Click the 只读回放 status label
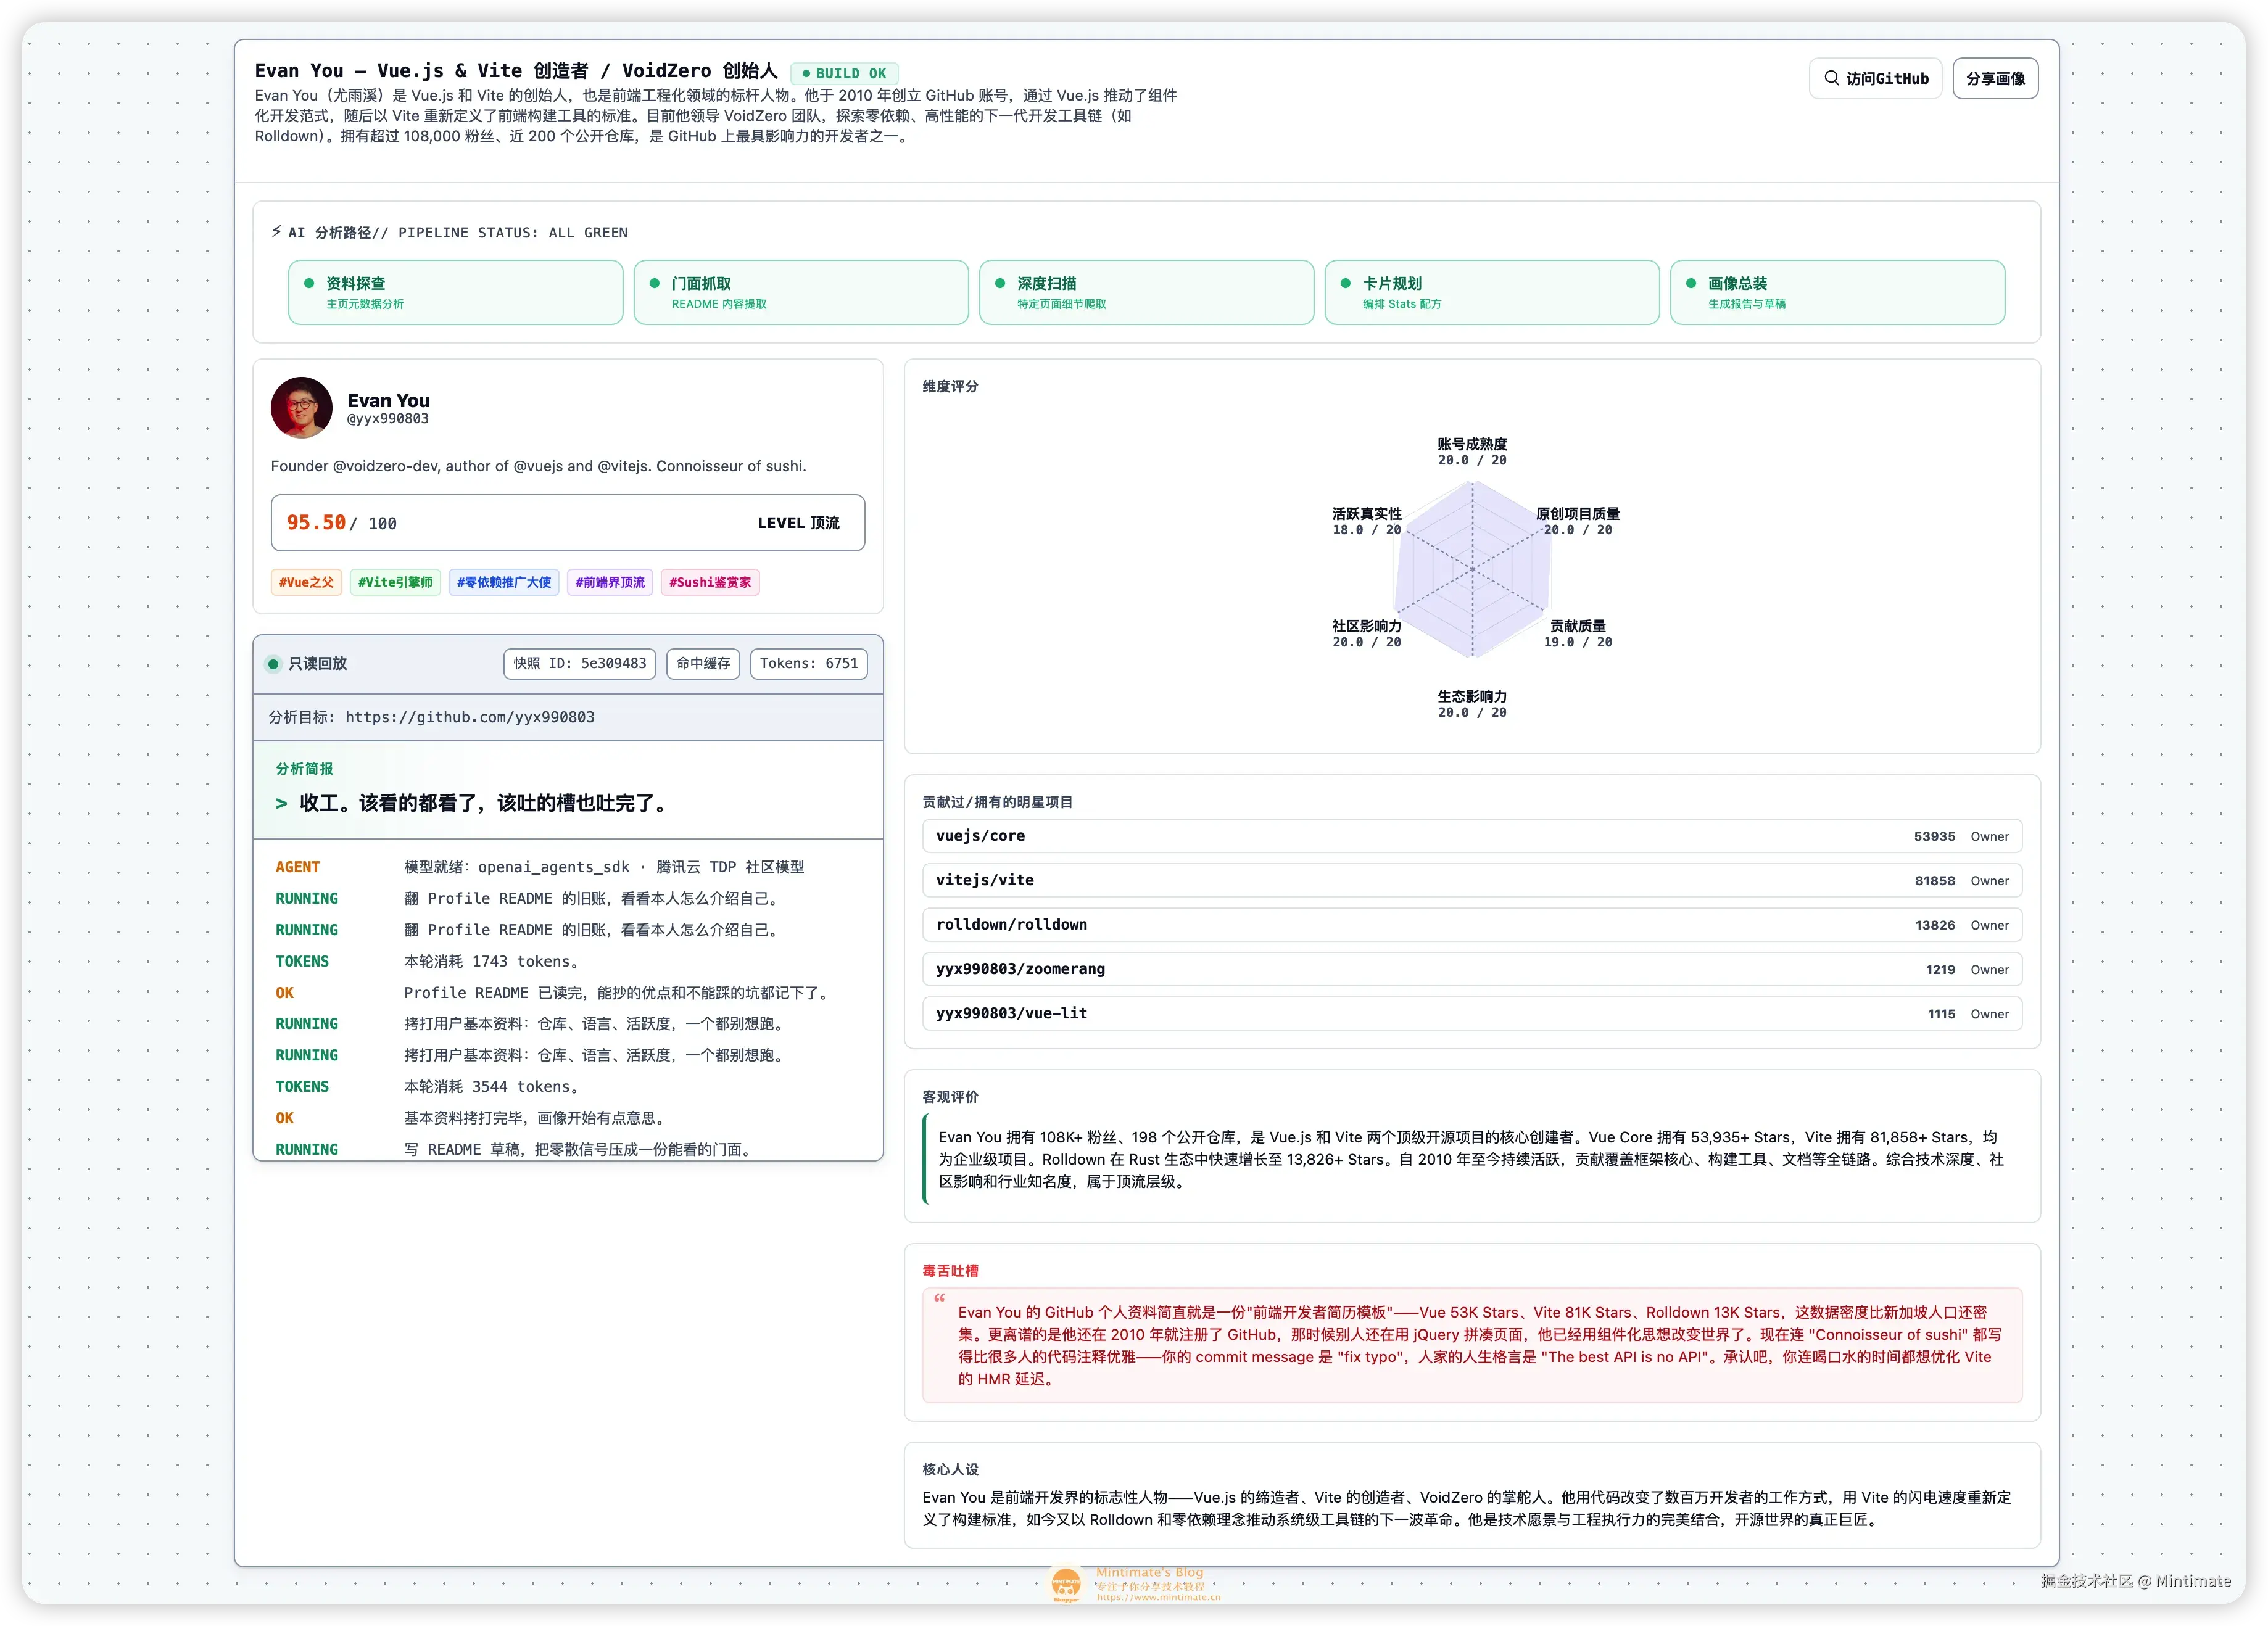Image resolution: width=2268 pixels, height=1626 pixels. point(317,663)
